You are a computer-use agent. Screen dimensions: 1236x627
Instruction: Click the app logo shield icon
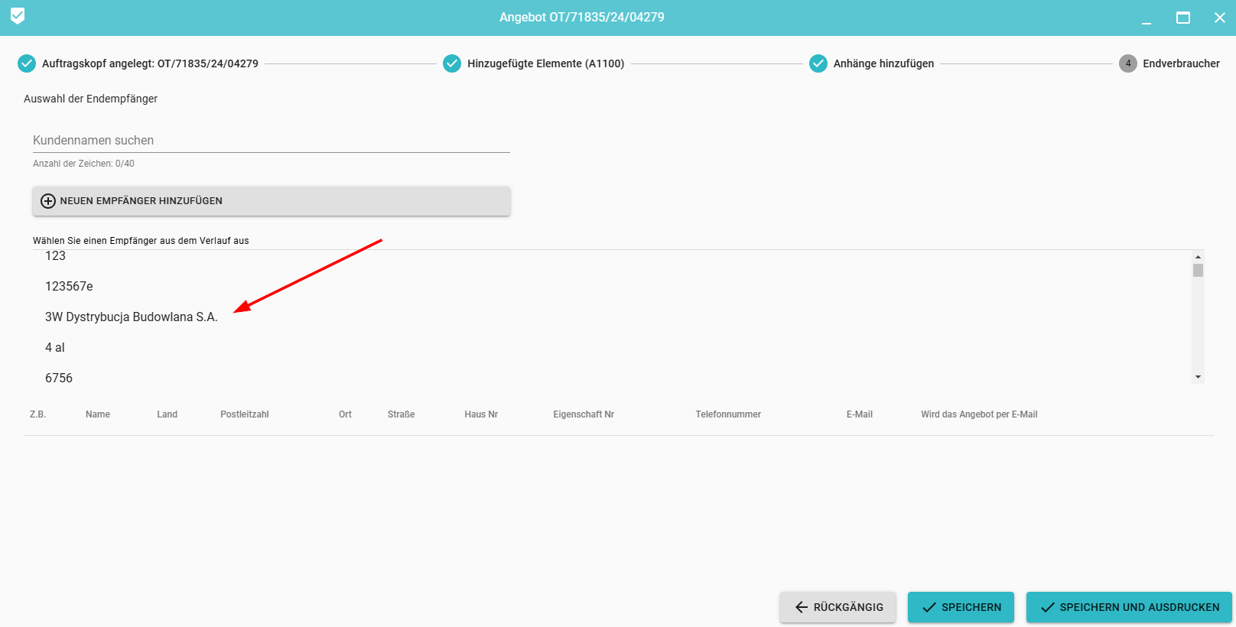click(18, 16)
